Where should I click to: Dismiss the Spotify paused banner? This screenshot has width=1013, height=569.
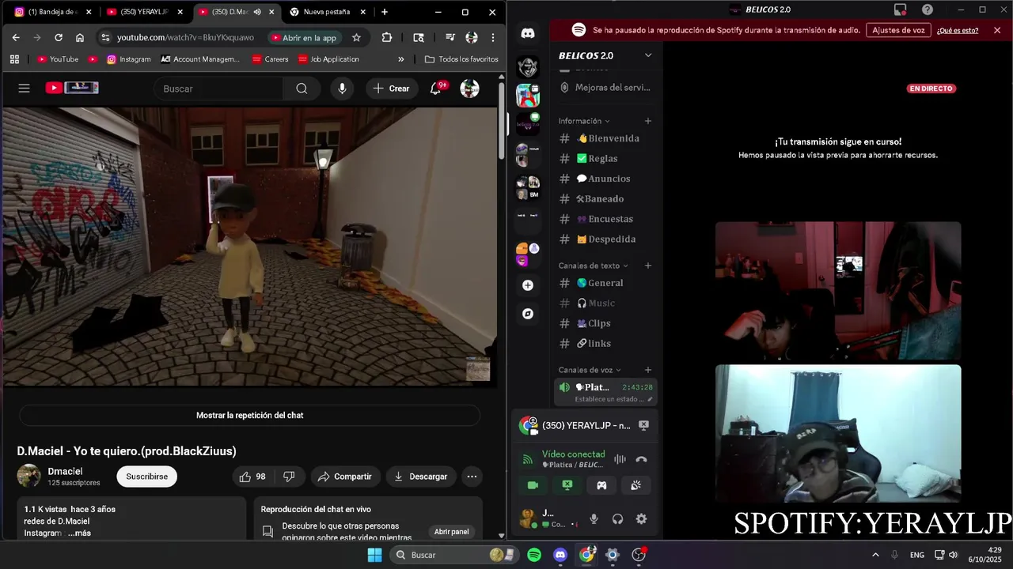click(996, 30)
